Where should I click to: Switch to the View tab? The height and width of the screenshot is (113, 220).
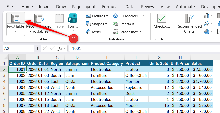click(165, 7)
